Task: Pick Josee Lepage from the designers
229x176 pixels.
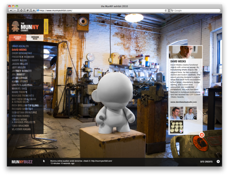Action: (19, 78)
